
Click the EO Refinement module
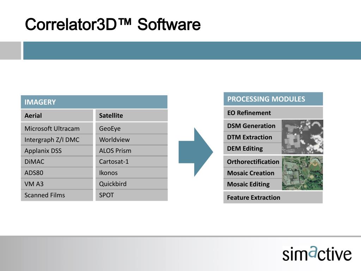[273, 113]
